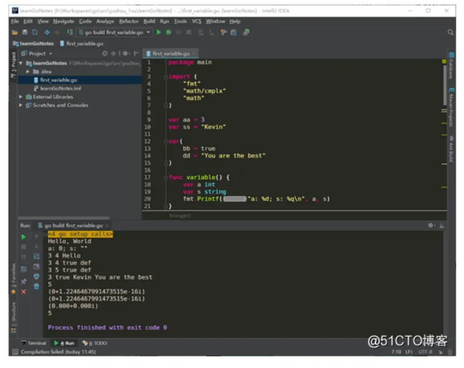Screen dimensions: 464x368
Task: Toggle the Favorites side tab
Action: pos(14,279)
